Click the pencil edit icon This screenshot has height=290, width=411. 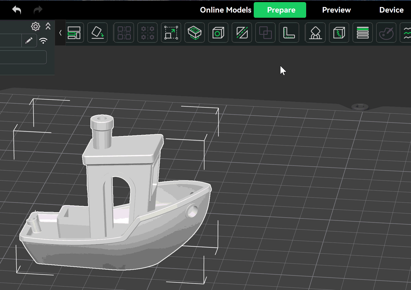click(x=29, y=40)
